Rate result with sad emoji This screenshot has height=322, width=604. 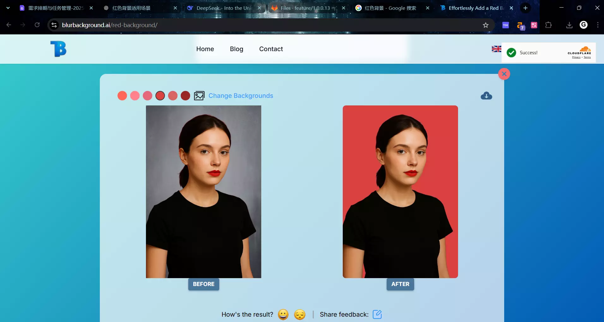tap(300, 314)
